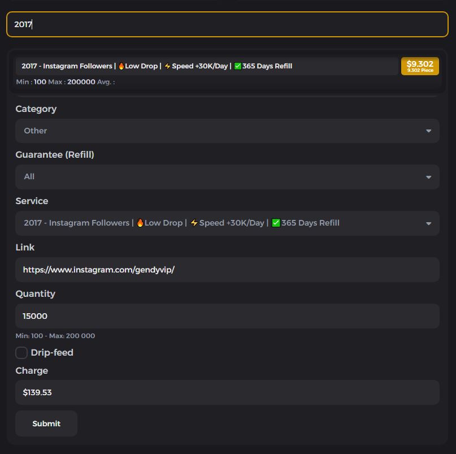Click the Charge field showing $139.53
The image size is (456, 454).
(226, 392)
